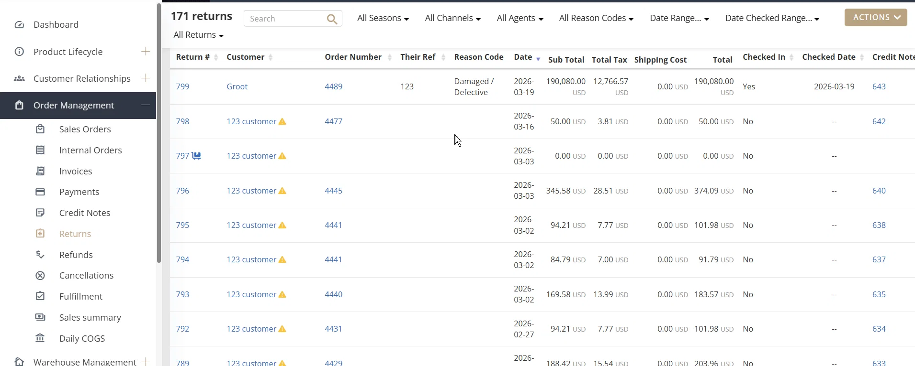
Task: Click the Fulfillment checkmark icon
Action: point(40,296)
